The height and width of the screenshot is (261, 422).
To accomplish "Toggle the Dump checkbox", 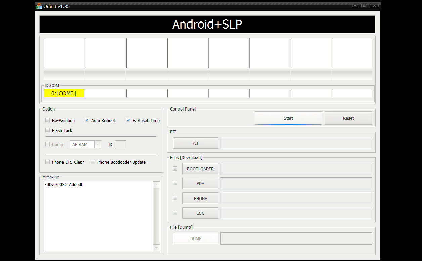I will pos(47,144).
